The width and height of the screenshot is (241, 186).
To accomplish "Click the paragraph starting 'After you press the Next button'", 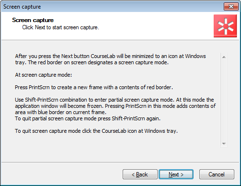I will point(110,59).
